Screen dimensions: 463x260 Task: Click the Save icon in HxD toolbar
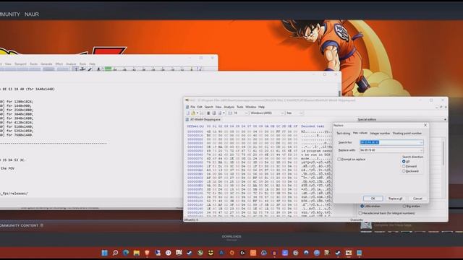pyautogui.click(x=202, y=113)
